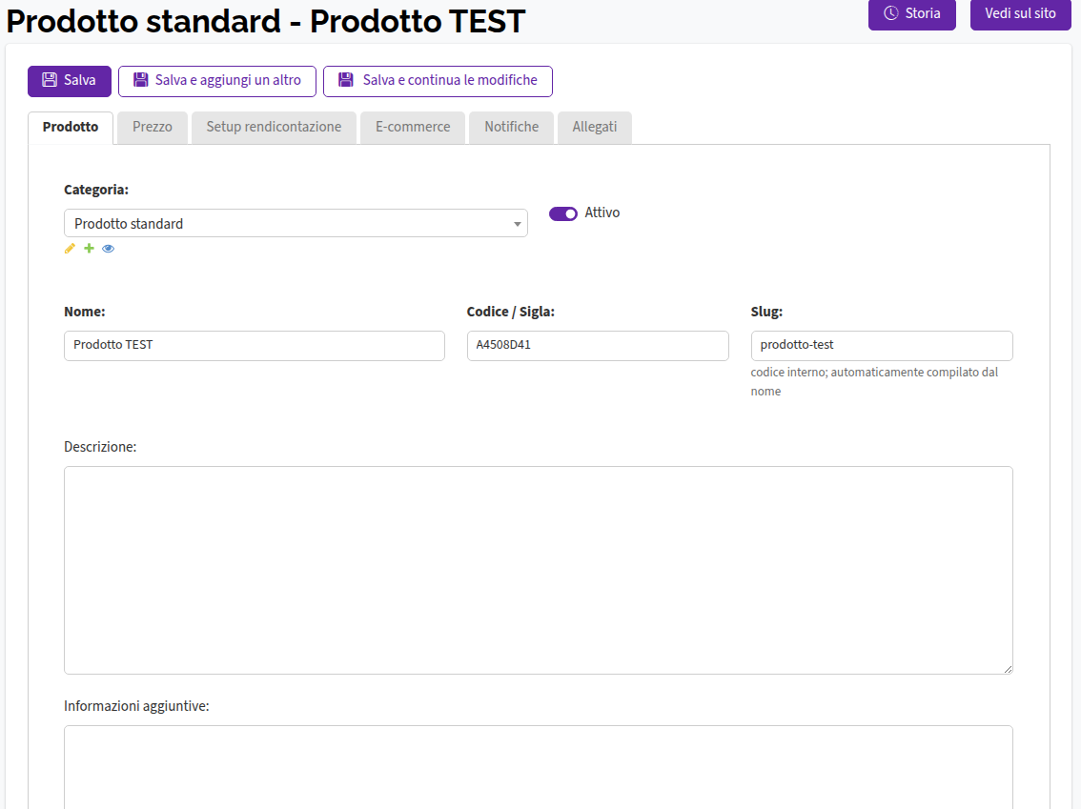
Task: Click the 'Informazioni aggiuntive:' label
Action: click(136, 706)
